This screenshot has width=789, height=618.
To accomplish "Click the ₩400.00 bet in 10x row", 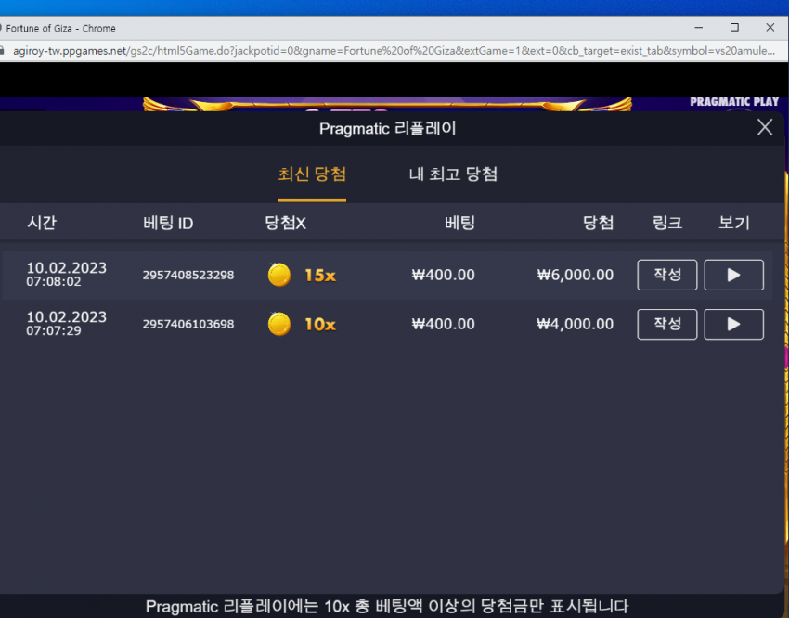I will 444,324.
